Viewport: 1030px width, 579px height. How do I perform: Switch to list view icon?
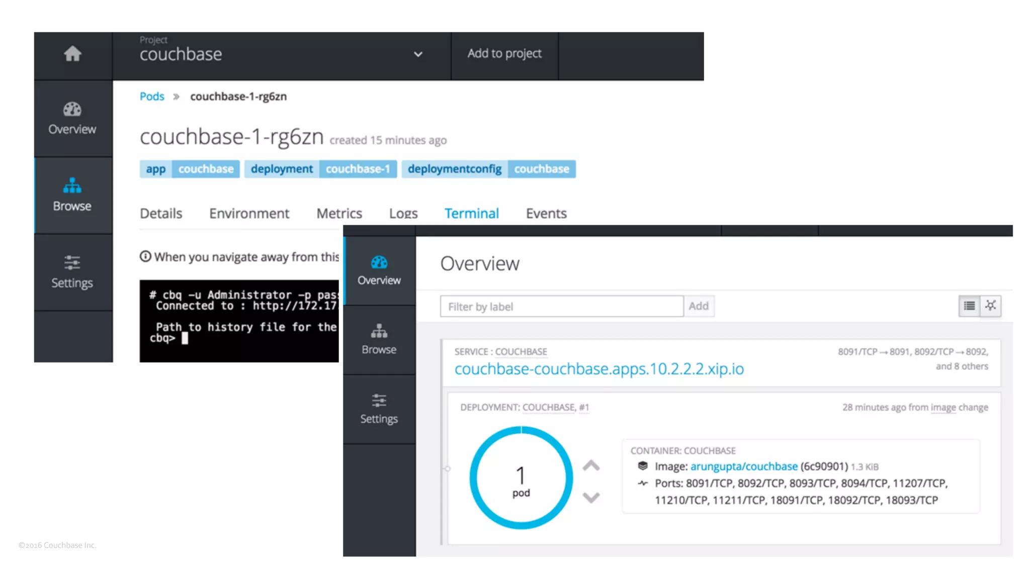click(x=969, y=306)
